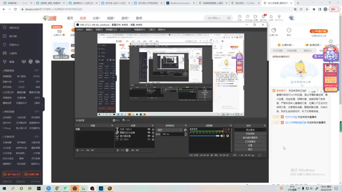Expand 主播投稿 arrow link on Douyu page
This screenshot has width=342, height=192.
coord(286,45)
